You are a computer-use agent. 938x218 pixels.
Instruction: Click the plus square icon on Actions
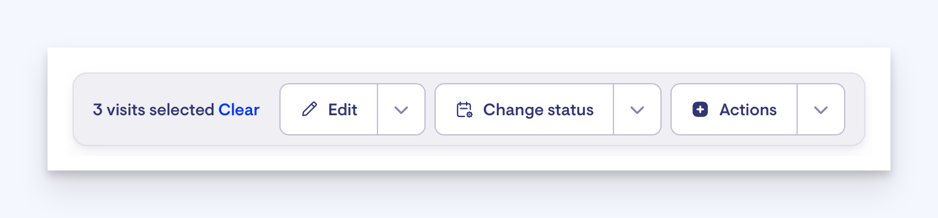[x=700, y=109]
